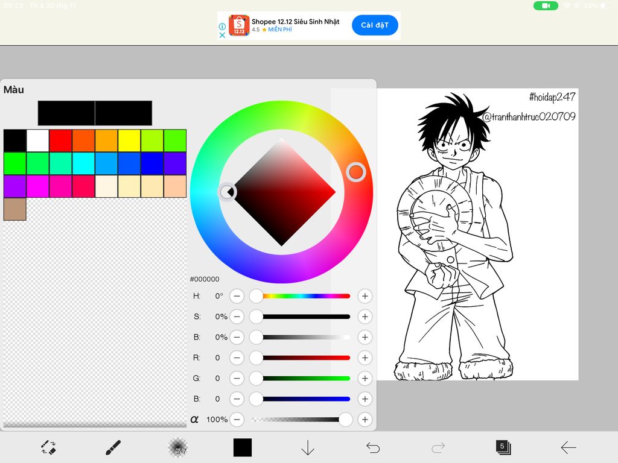This screenshot has height=463, width=618.
Task: Click the Hue value 0°
Action: click(x=219, y=296)
